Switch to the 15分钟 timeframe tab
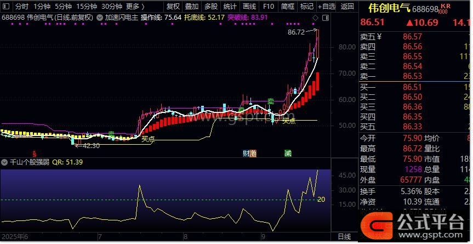Viewport: 473px width, 244px height. pyautogui.click(x=87, y=7)
